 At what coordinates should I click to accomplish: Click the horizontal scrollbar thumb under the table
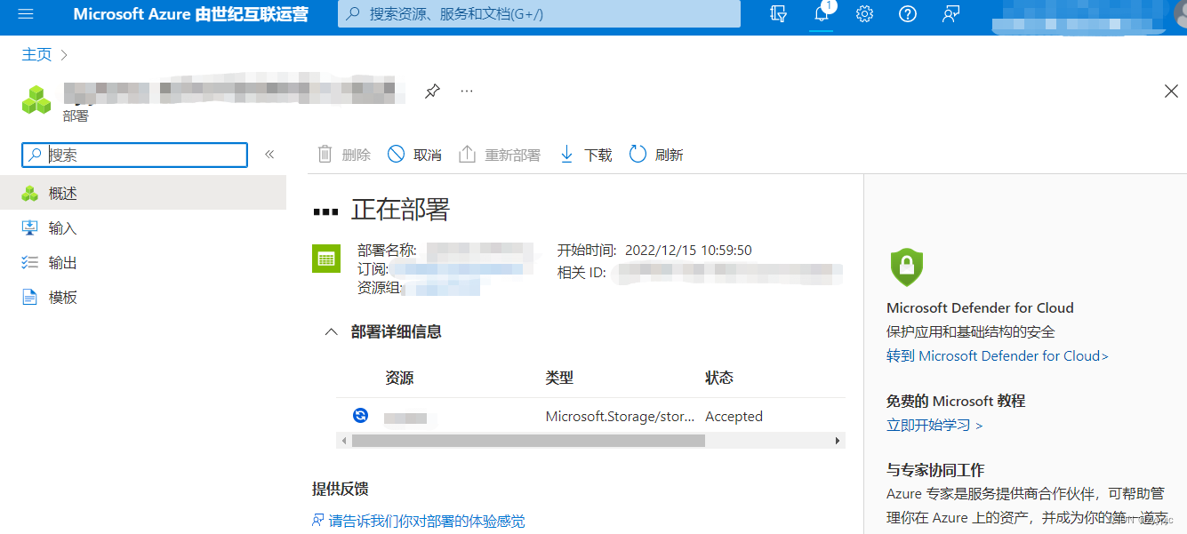[x=528, y=441]
